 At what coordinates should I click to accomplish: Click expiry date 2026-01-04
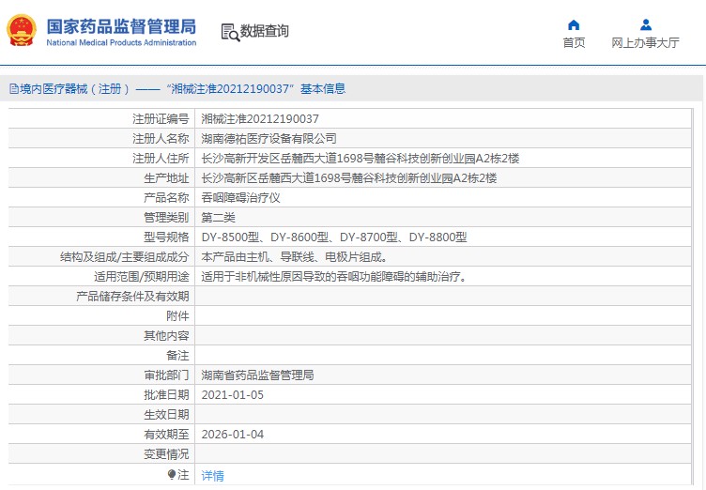tap(232, 435)
